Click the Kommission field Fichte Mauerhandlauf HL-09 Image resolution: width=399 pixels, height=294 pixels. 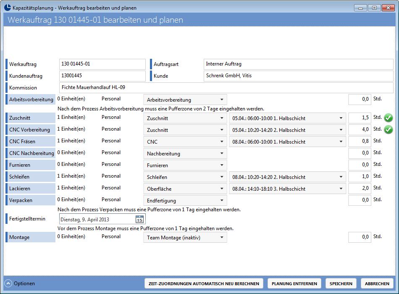coord(226,87)
